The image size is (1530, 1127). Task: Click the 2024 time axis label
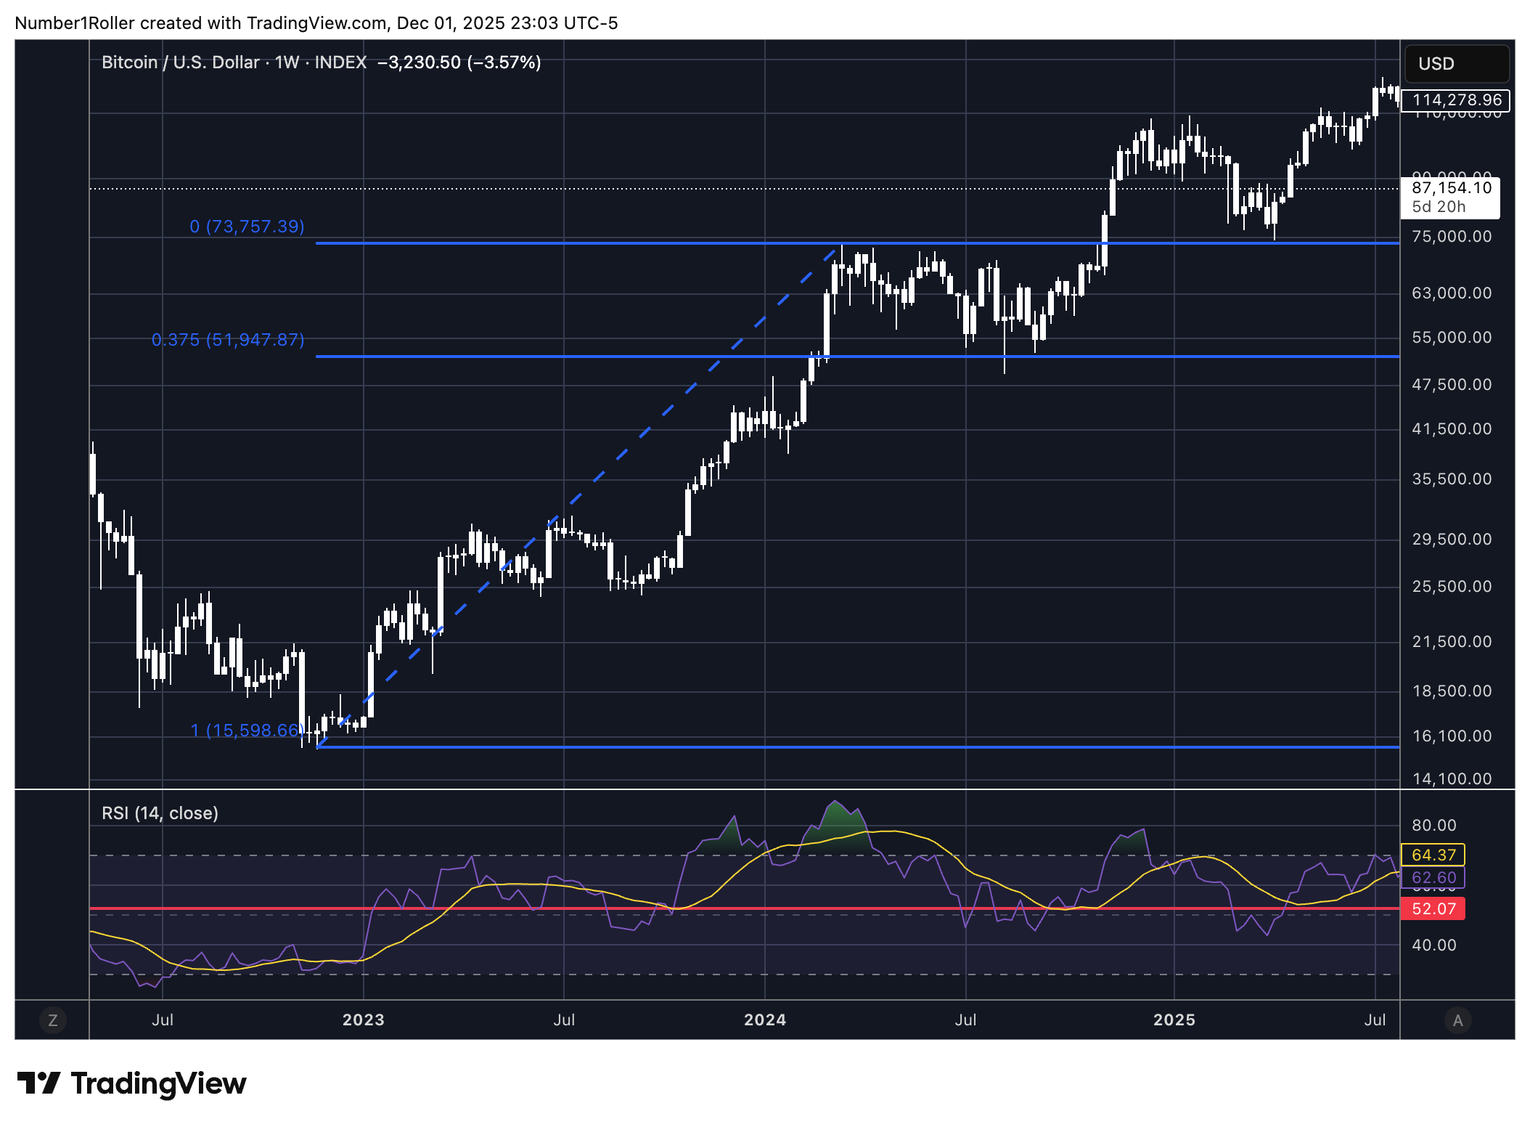(765, 1020)
